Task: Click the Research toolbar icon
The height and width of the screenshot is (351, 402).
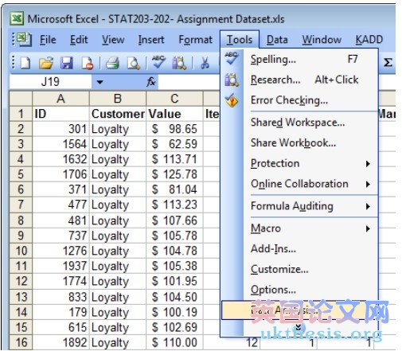Action: click(x=179, y=64)
